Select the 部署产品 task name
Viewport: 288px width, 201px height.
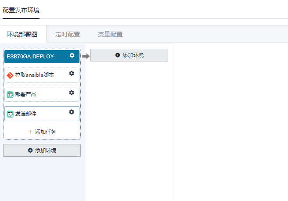[25, 94]
